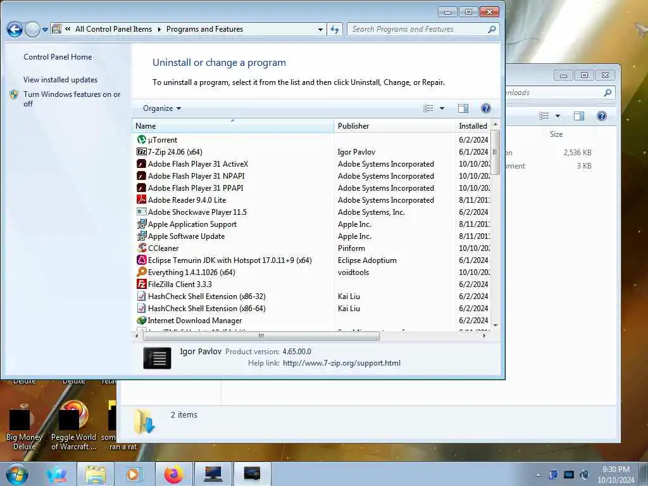Viewport: 648px width, 486px height.
Task: Select the µTorrent program icon
Action: point(141,140)
